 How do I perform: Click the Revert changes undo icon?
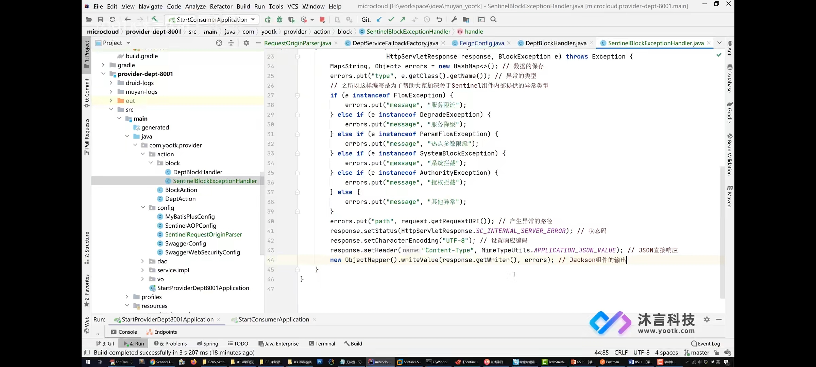[439, 19]
